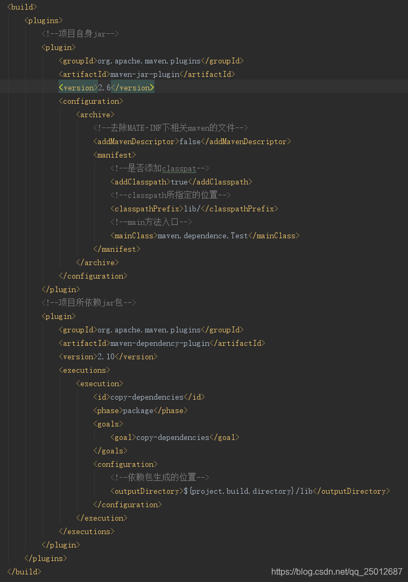Click the closing </archive> tag

(97, 262)
